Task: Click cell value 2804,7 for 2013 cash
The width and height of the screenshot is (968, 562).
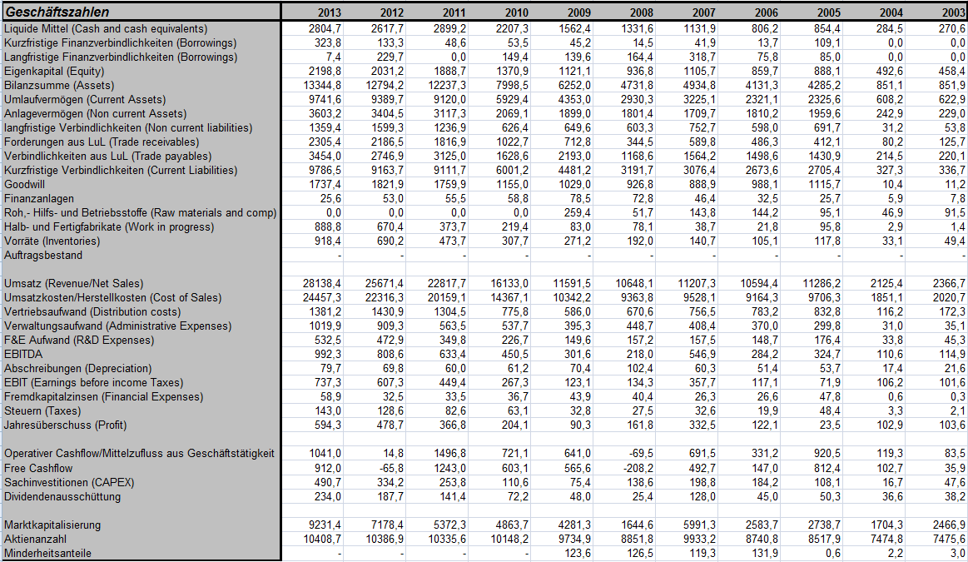Action: (x=325, y=29)
